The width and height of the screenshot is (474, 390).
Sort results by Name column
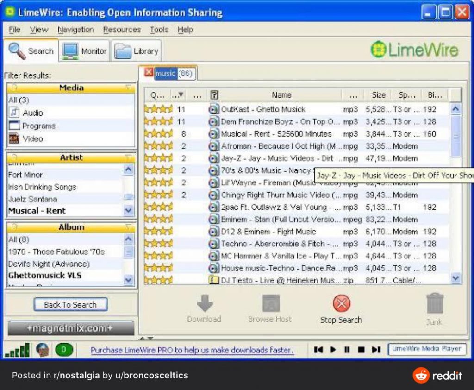point(281,95)
